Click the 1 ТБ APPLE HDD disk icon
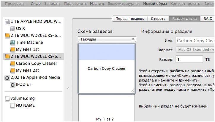Image resolution: width=215 pixels, height=122 pixels. pyautogui.click(x=7, y=22)
